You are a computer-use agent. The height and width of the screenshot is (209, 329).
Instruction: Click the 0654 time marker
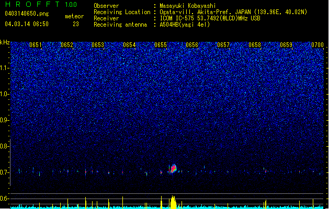129,45
